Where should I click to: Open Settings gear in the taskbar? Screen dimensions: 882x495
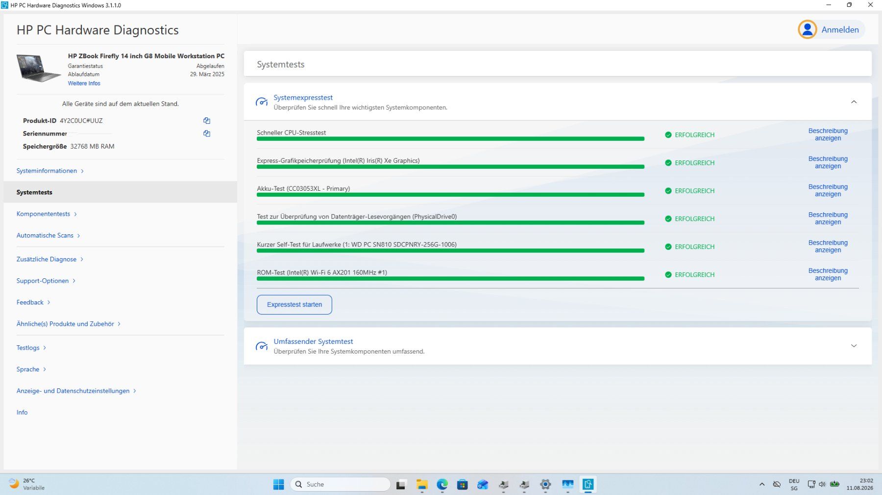point(545,484)
